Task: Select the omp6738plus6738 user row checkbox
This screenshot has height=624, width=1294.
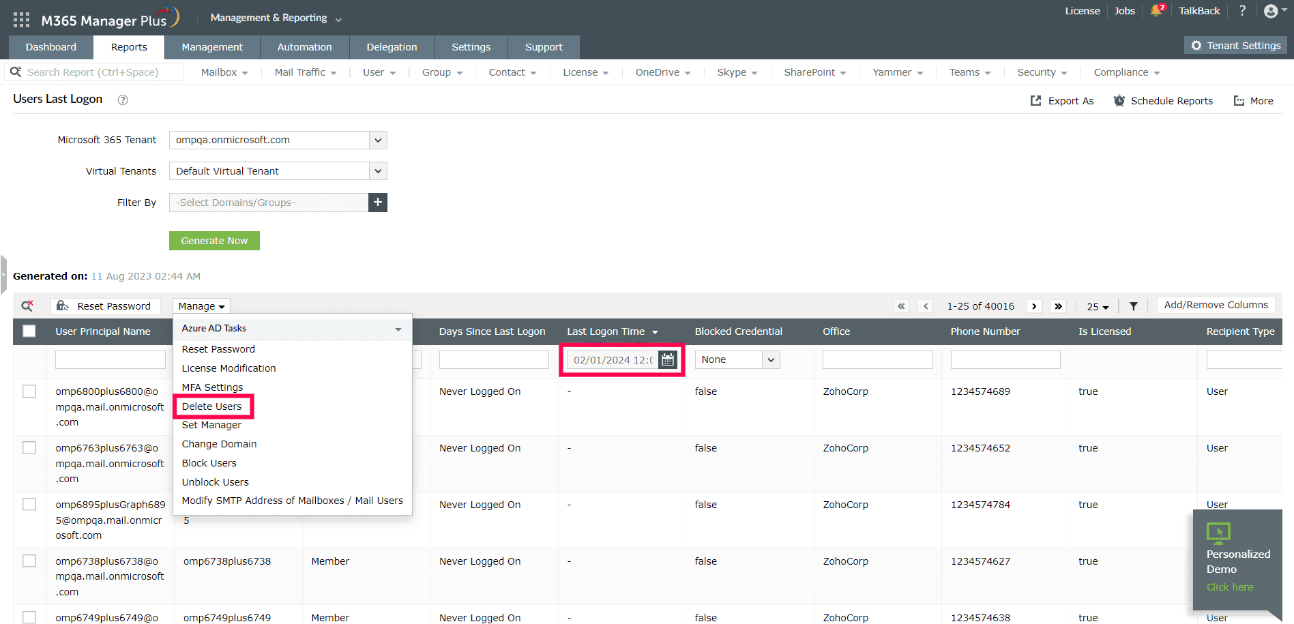Action: pos(29,561)
